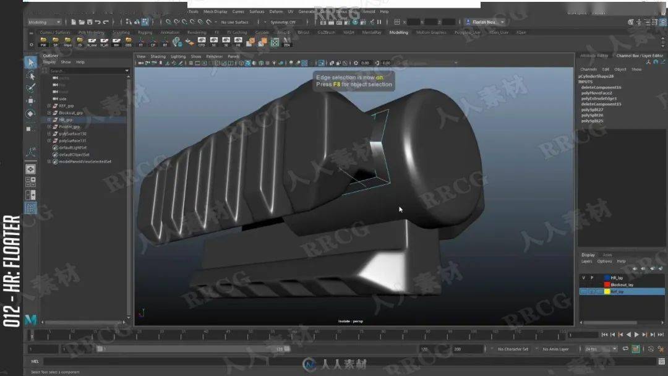This screenshot has height=376, width=668.
Task: Click the Blockout_lay red color swatch
Action: (607, 284)
